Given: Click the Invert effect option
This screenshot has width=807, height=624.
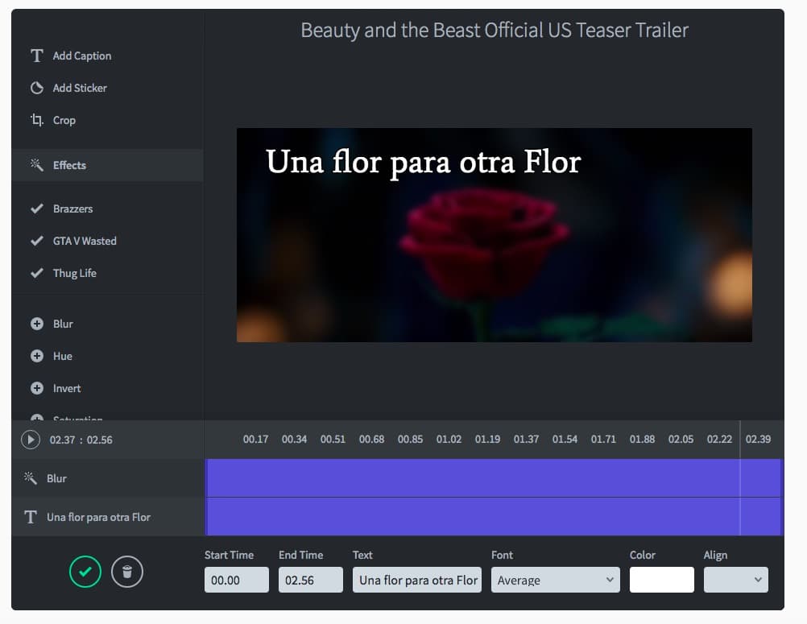Looking at the screenshot, I should (67, 388).
